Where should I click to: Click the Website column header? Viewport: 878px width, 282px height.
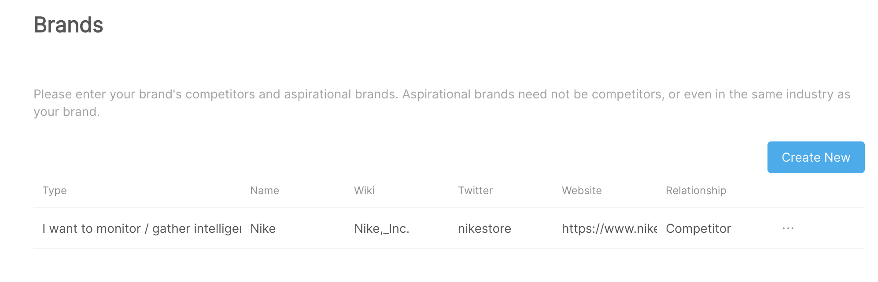(582, 190)
